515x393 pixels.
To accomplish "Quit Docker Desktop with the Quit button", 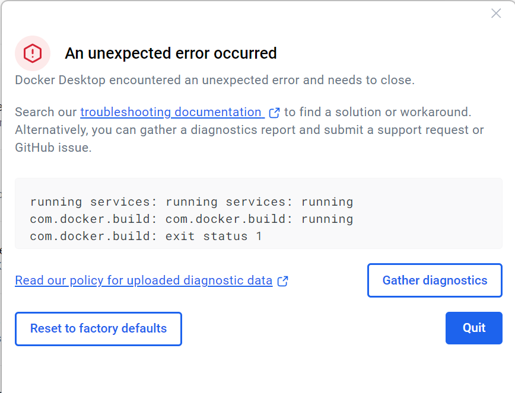I will click(x=474, y=328).
